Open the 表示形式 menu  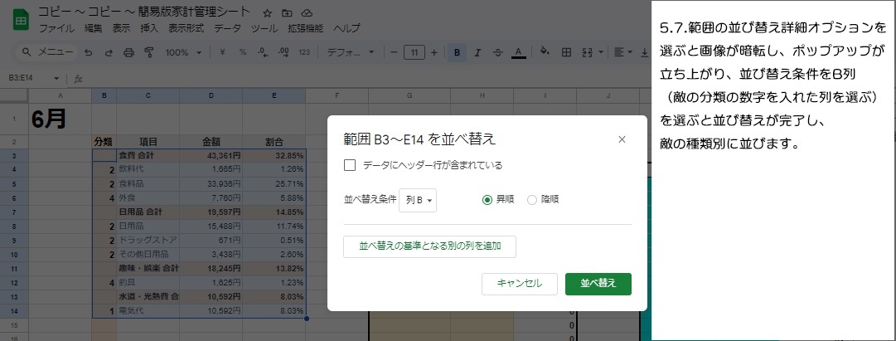(186, 28)
